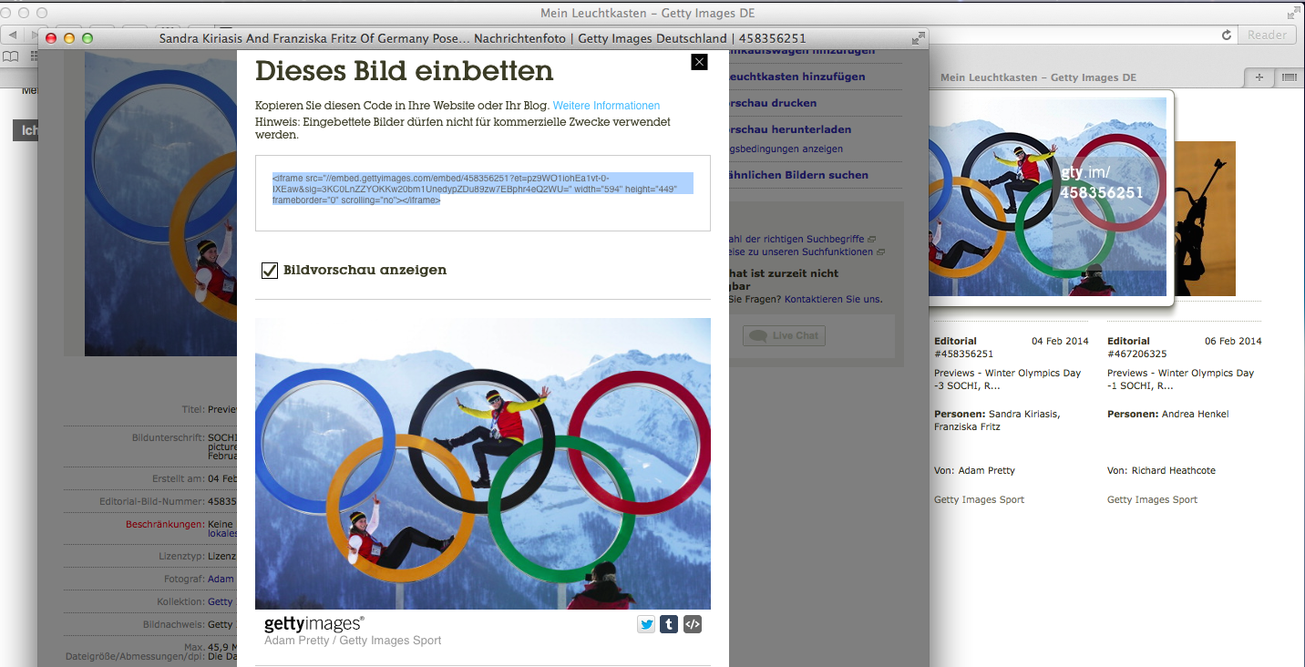Click the Getty link beside Kollektion

coord(221,601)
